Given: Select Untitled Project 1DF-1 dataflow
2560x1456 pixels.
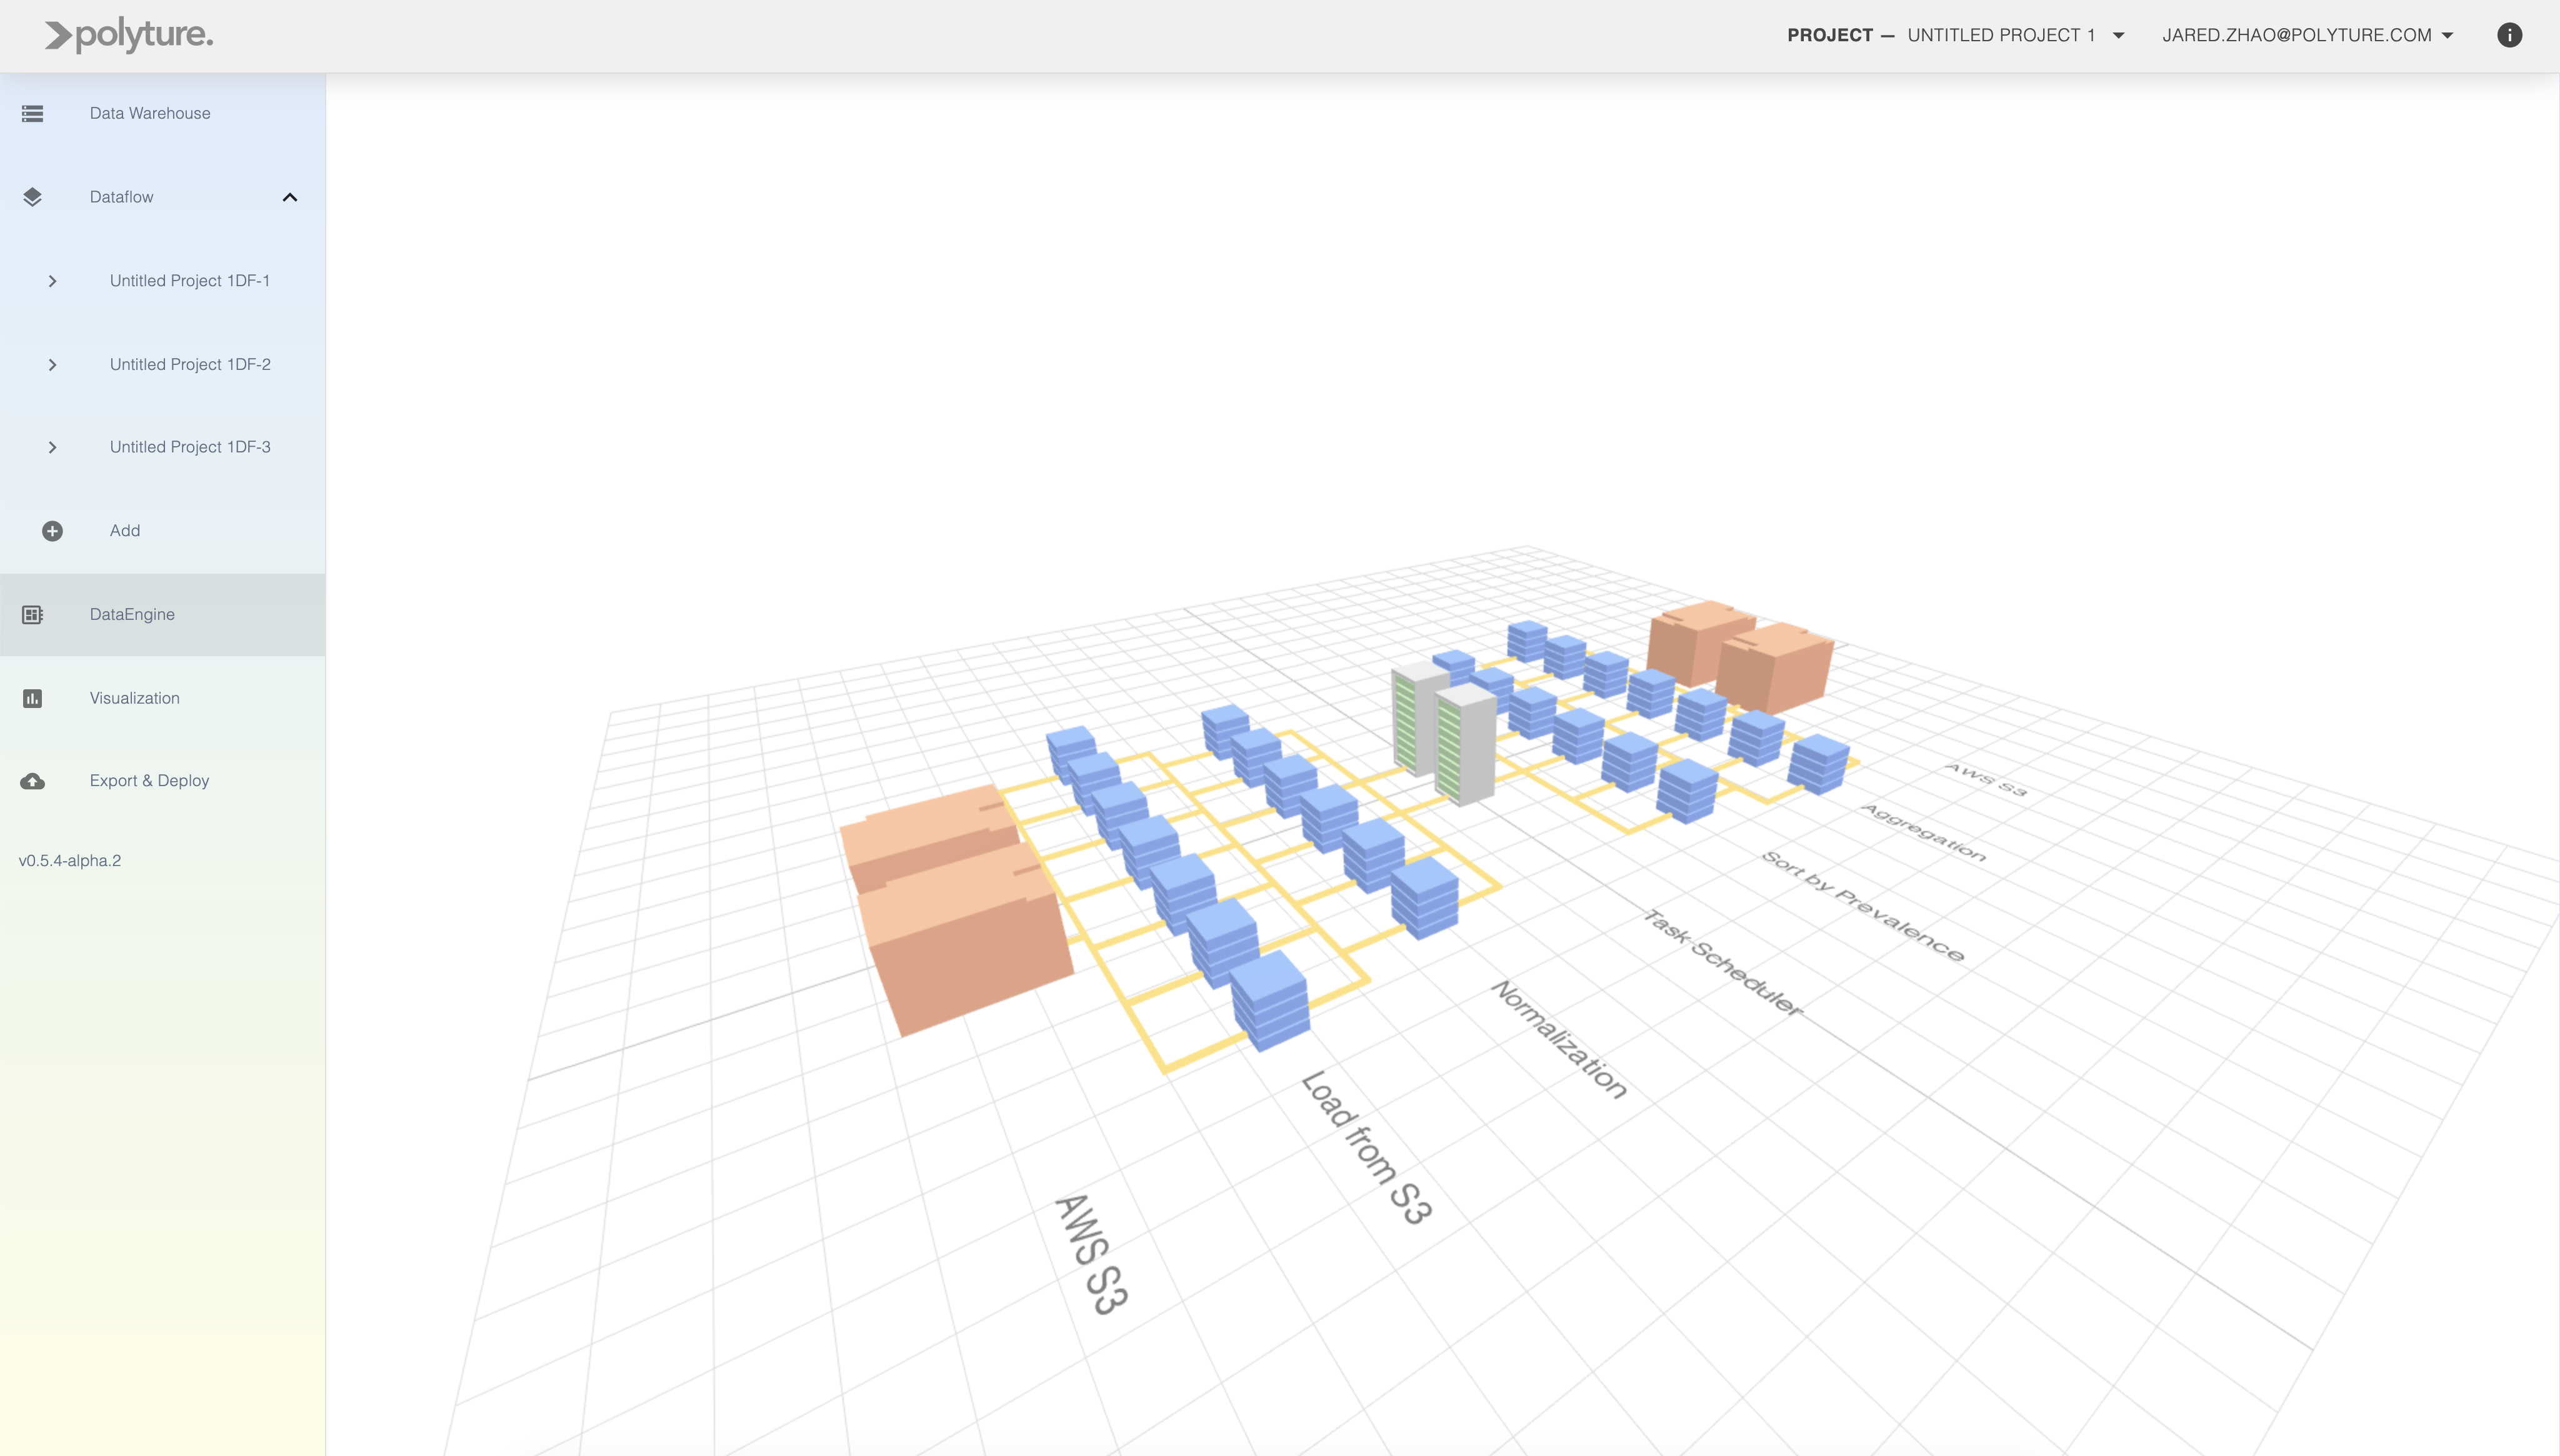Looking at the screenshot, I should click(190, 281).
